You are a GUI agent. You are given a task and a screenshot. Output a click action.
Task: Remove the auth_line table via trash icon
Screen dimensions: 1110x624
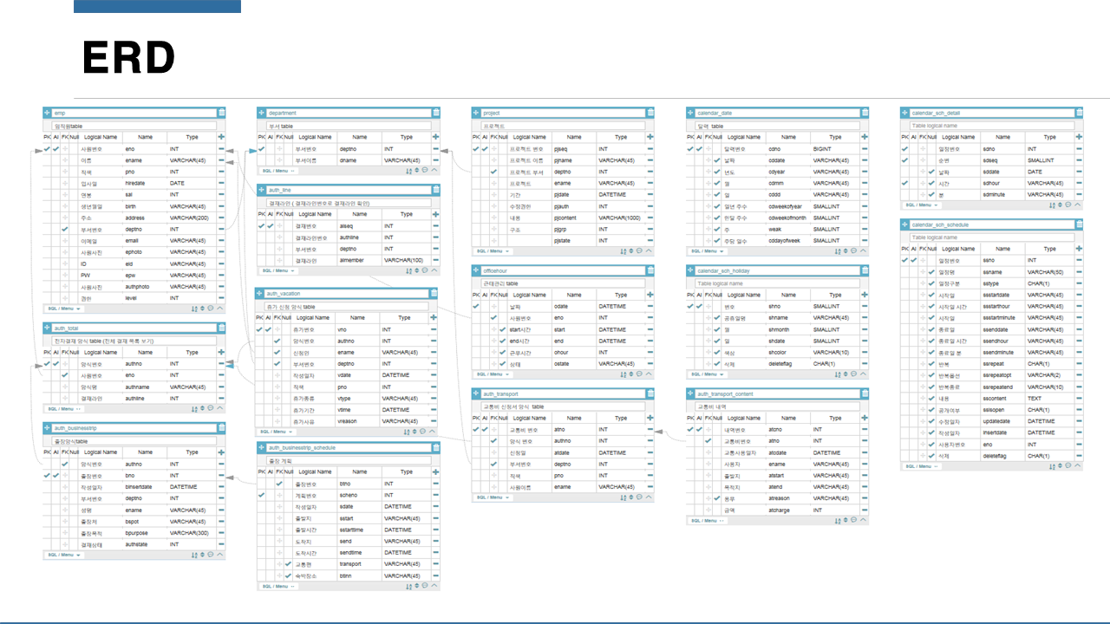(435, 190)
